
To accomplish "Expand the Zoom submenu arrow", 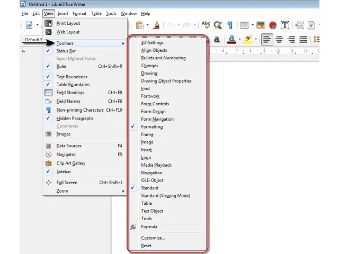I will (x=123, y=191).
